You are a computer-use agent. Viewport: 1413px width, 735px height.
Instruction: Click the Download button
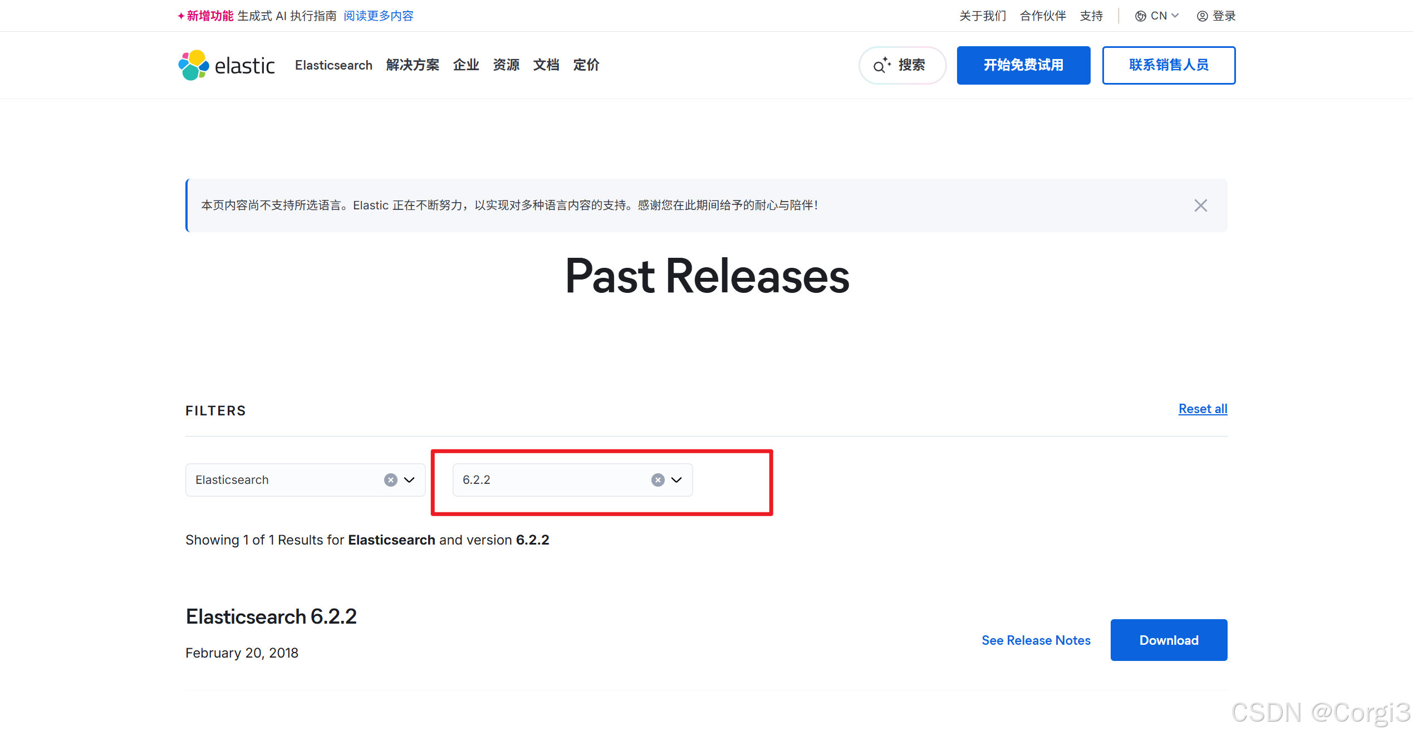[1169, 640]
